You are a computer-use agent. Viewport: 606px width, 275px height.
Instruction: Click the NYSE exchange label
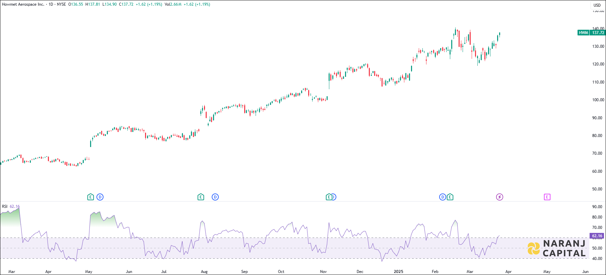tap(61, 4)
